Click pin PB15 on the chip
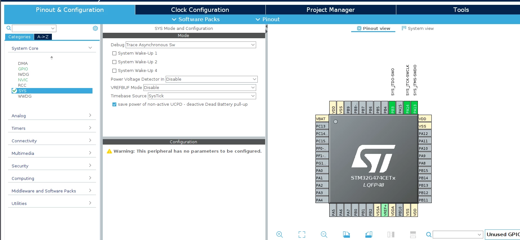Image resolution: width=520 pixels, height=240 pixels. (425, 170)
